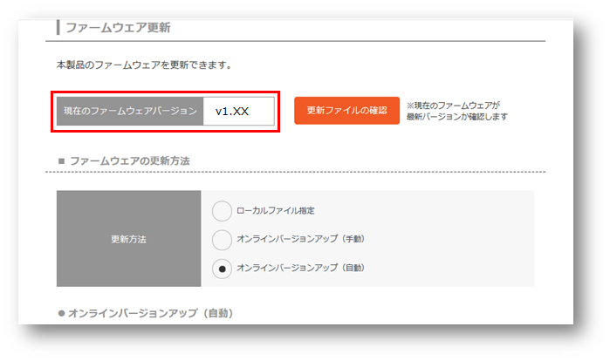Choose オンラインバージョンアップ（手動） radio option
The image size is (610, 361).
click(223, 240)
